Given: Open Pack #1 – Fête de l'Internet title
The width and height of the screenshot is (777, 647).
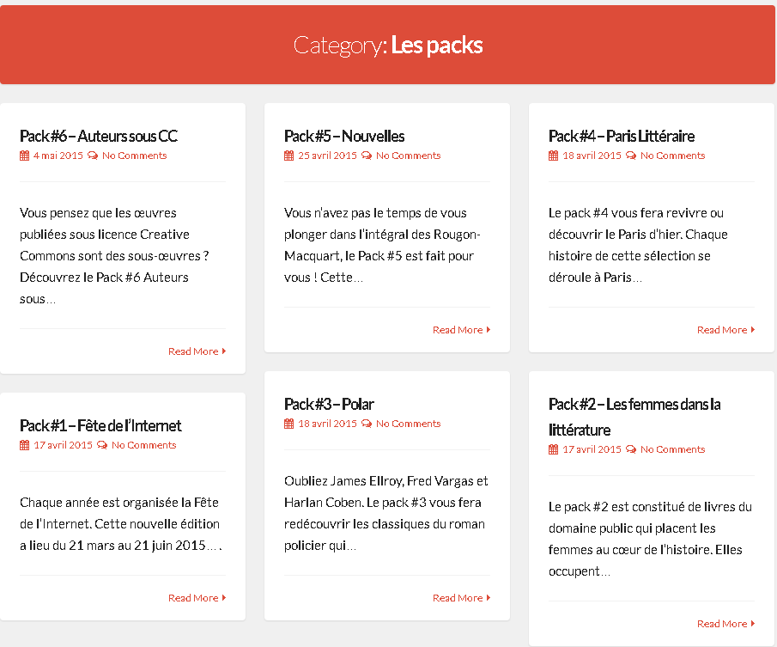Looking at the screenshot, I should point(100,425).
